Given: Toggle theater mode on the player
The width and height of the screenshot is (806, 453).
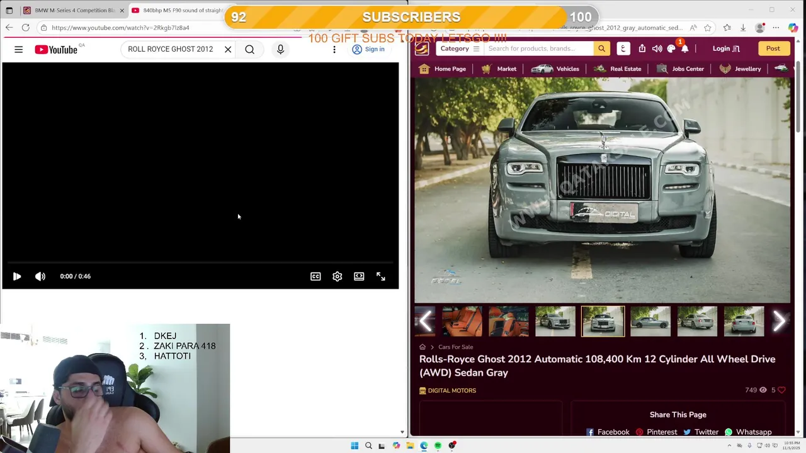Looking at the screenshot, I should tap(359, 276).
